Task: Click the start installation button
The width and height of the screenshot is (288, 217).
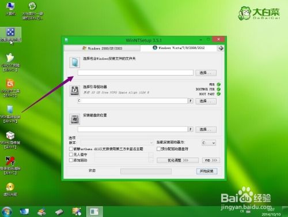Action: click(x=207, y=171)
